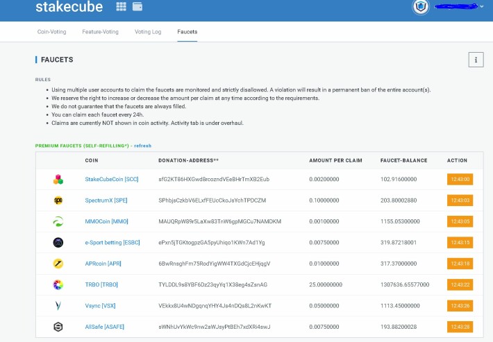Click the Vsync V logo
Image resolution: width=493 pixels, height=342 pixels.
(x=58, y=305)
